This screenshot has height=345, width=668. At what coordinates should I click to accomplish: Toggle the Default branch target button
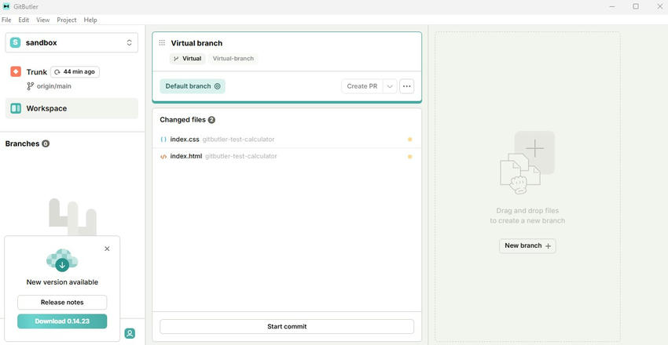(x=193, y=86)
